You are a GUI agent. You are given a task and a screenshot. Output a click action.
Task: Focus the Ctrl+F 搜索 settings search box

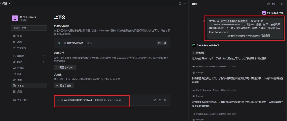click(29, 28)
